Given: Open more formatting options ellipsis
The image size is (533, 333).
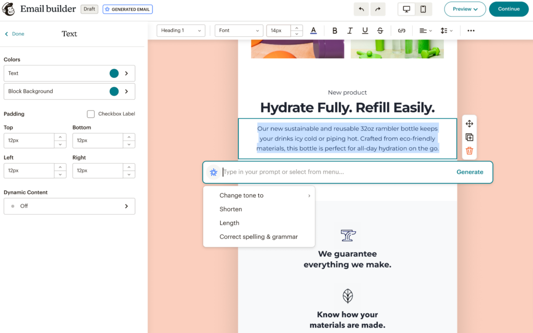Looking at the screenshot, I should (x=471, y=31).
